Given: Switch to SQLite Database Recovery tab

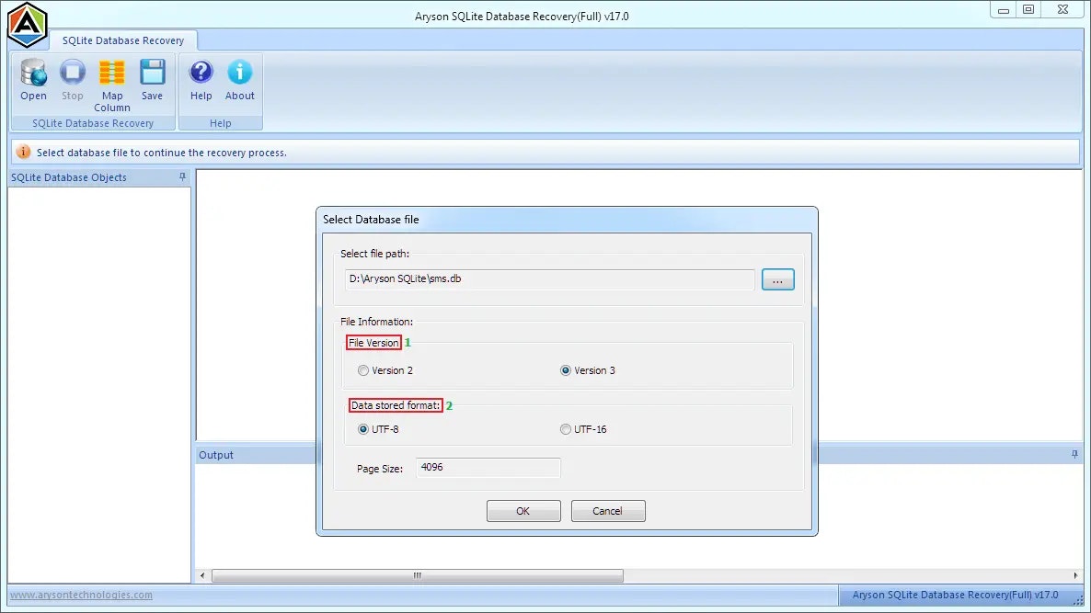Looking at the screenshot, I should pos(123,40).
